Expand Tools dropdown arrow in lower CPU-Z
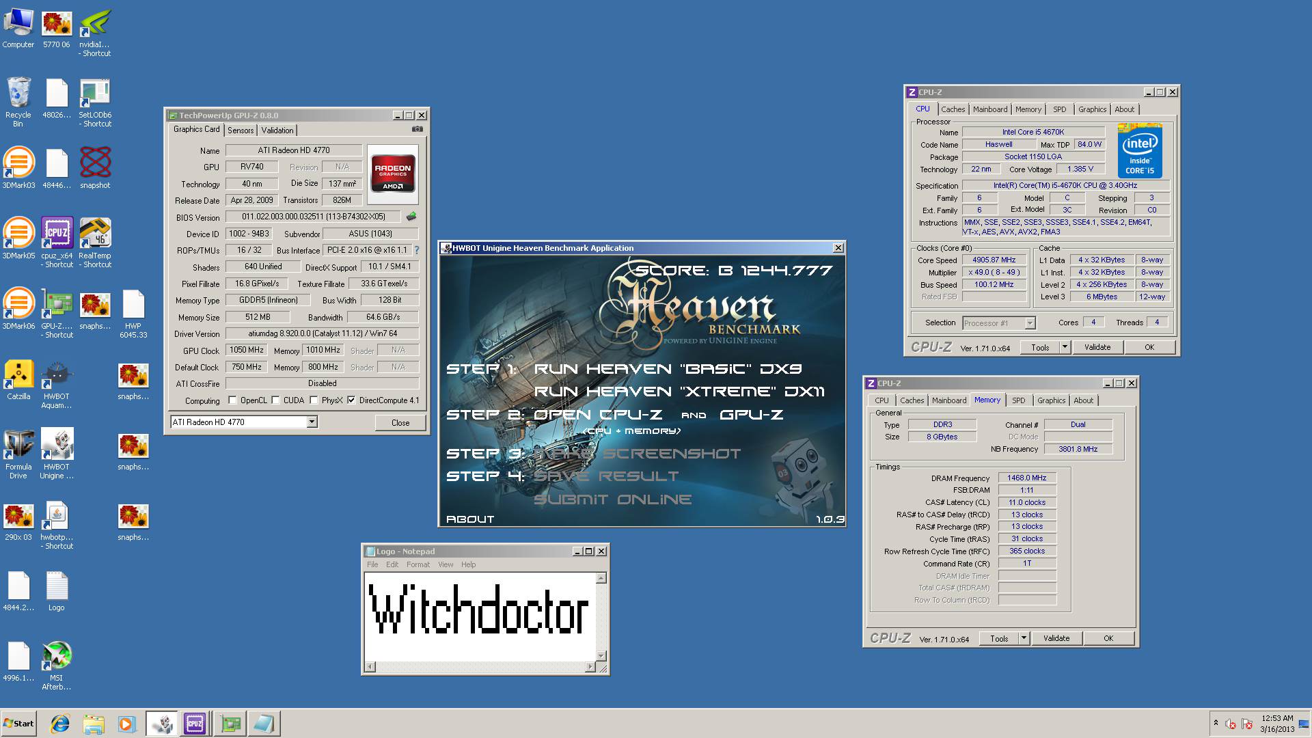 click(1024, 638)
